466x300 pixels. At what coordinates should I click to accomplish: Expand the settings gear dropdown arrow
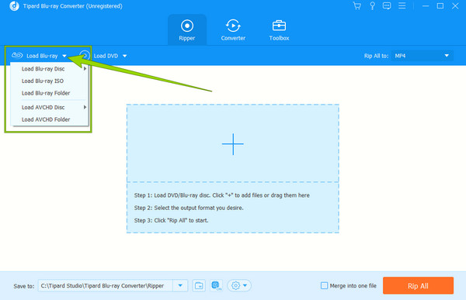click(x=245, y=286)
